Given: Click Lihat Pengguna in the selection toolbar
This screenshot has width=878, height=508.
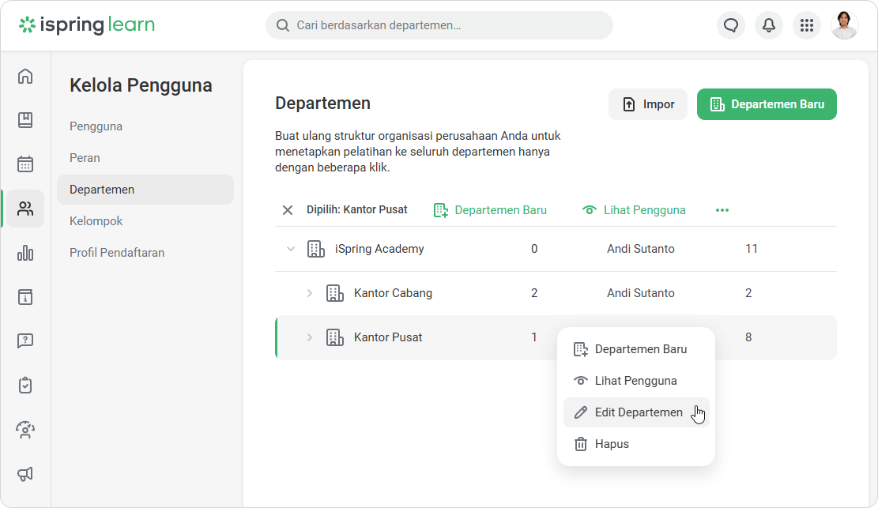Looking at the screenshot, I should (x=634, y=210).
